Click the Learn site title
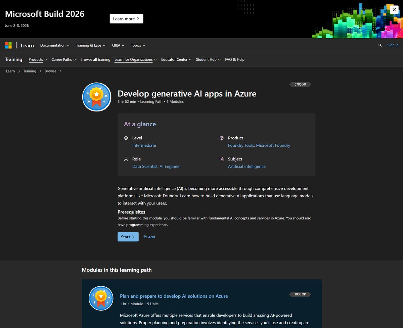This screenshot has height=328, width=403. pos(27,46)
